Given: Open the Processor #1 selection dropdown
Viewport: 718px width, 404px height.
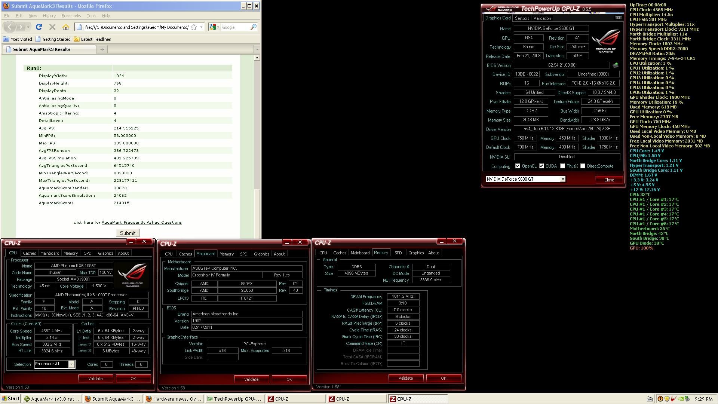Looking at the screenshot, I should click(x=71, y=364).
